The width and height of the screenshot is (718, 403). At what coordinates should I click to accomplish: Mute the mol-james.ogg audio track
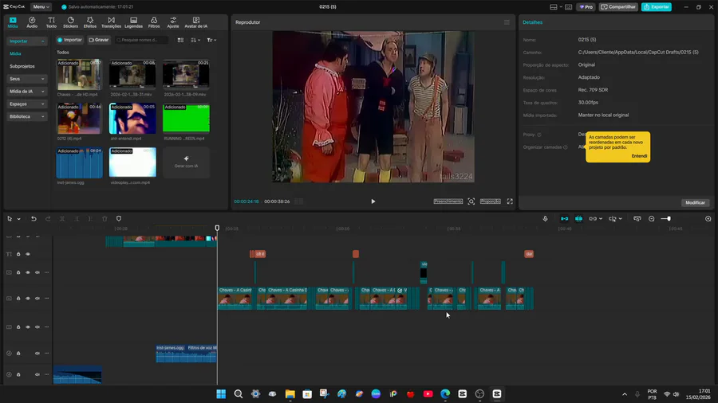click(x=37, y=353)
